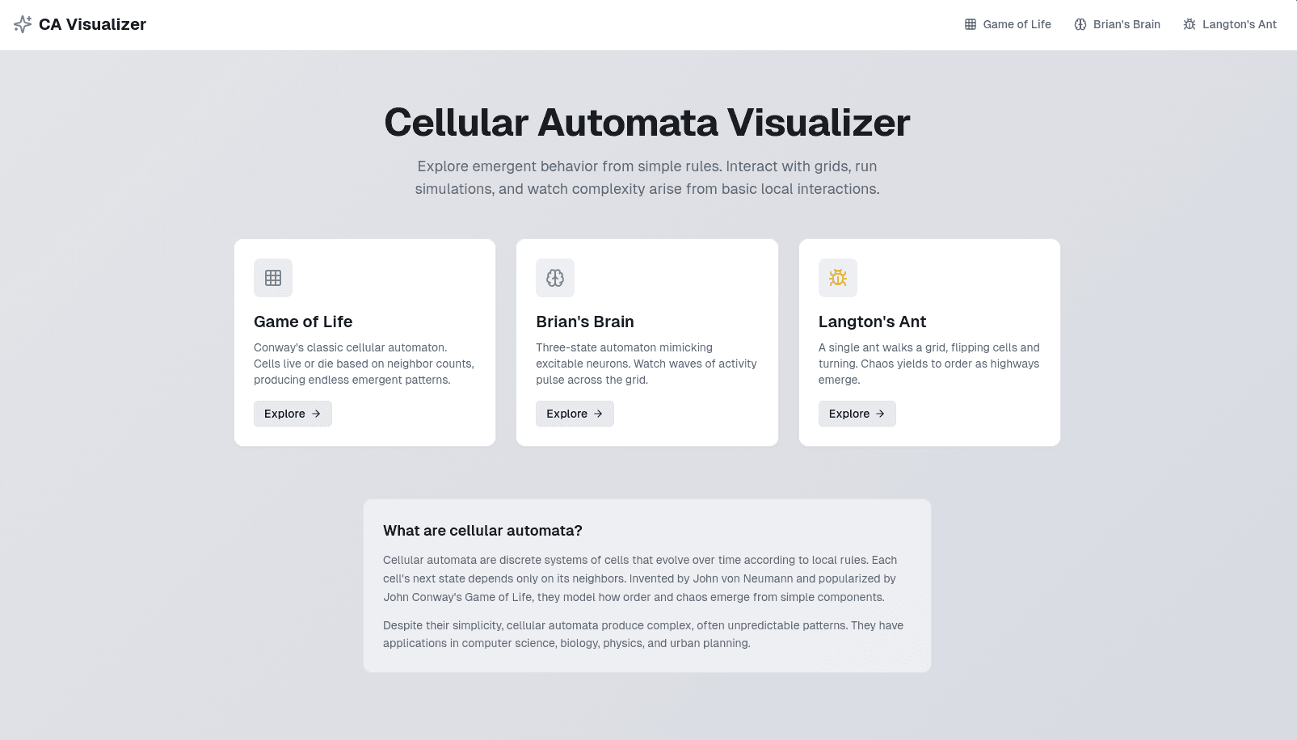1297x740 pixels.
Task: Click Explore on the Brian's Brain card
Action: 575,414
